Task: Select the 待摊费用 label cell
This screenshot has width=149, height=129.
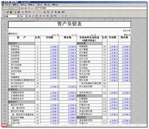Action: point(21,78)
